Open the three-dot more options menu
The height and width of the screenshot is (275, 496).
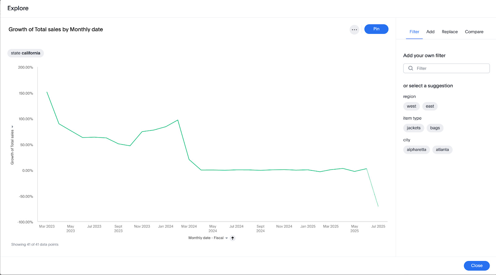354,30
